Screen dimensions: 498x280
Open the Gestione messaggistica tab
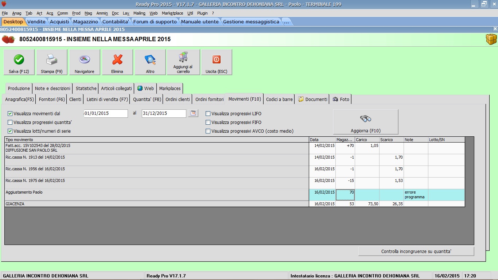click(x=251, y=22)
